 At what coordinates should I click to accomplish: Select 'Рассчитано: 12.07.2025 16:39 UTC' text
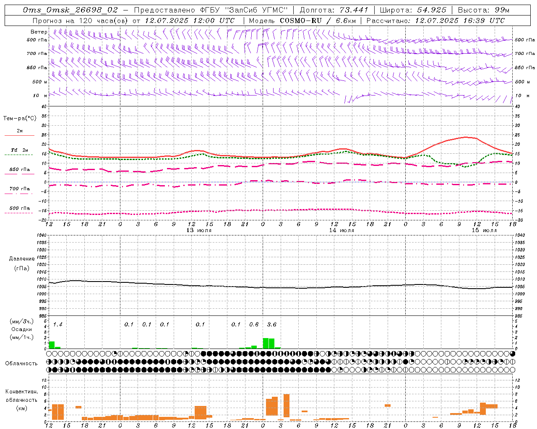(x=435, y=21)
